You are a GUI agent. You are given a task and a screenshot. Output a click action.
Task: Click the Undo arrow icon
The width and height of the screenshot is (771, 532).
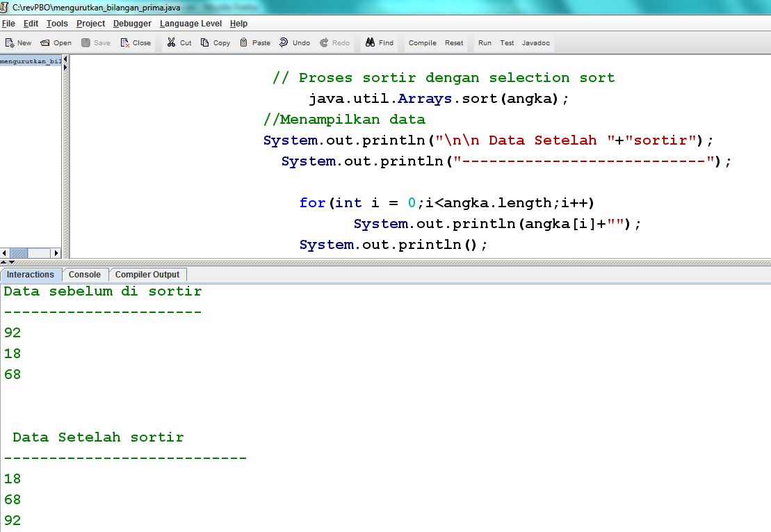[x=284, y=43]
